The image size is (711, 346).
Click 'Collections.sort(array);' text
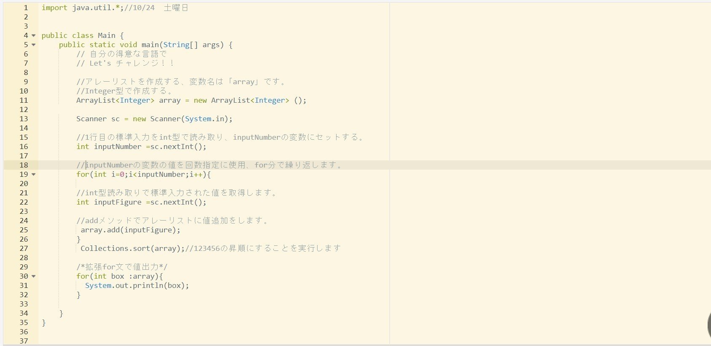(x=133, y=249)
